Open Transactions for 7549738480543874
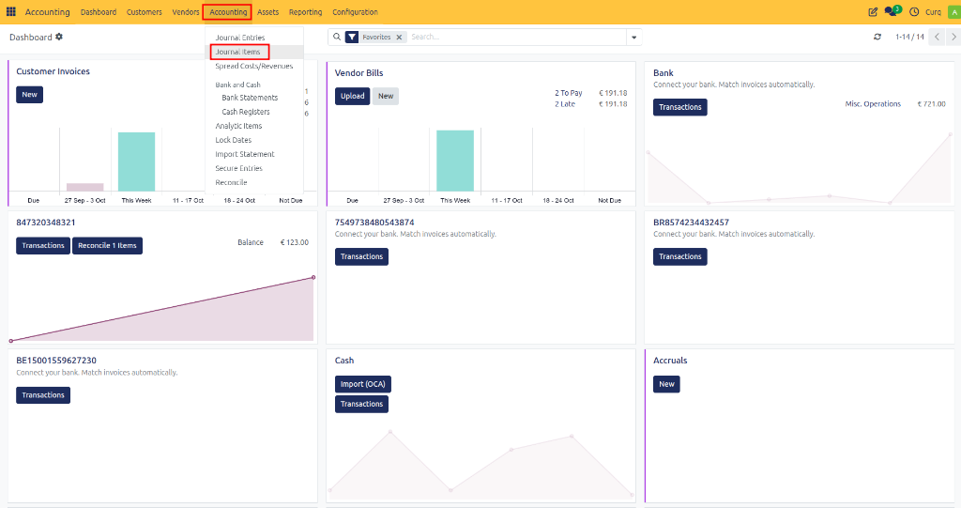The height and width of the screenshot is (508, 961). pyautogui.click(x=361, y=256)
